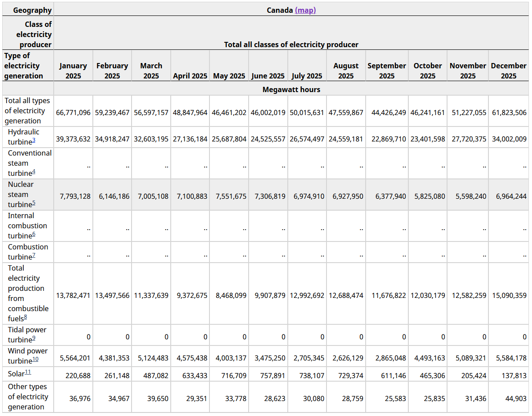532x416 pixels.
Task: Open footnote 11 next to Solar
Action: click(x=28, y=373)
